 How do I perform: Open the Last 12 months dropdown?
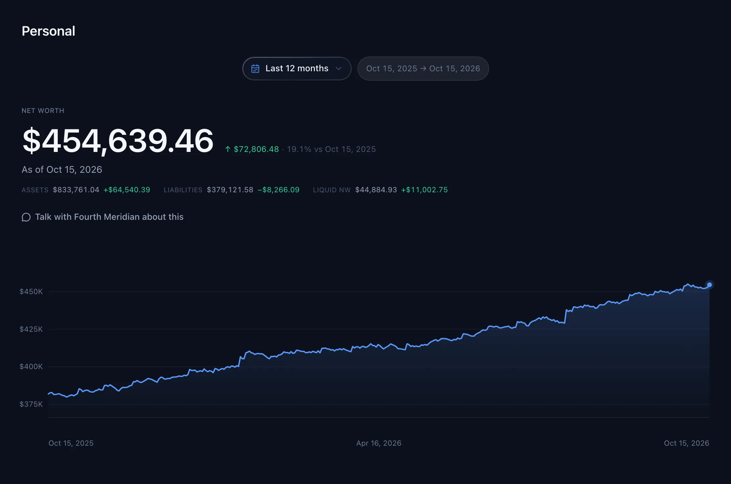coord(297,69)
